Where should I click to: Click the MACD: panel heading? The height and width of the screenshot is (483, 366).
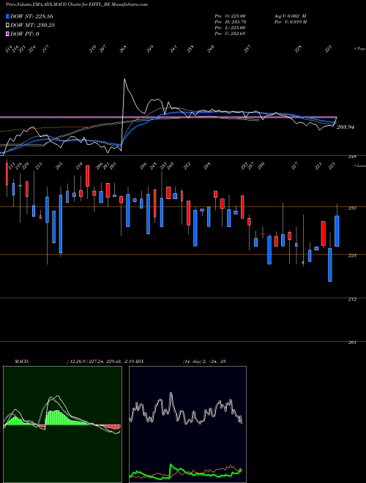(22, 362)
